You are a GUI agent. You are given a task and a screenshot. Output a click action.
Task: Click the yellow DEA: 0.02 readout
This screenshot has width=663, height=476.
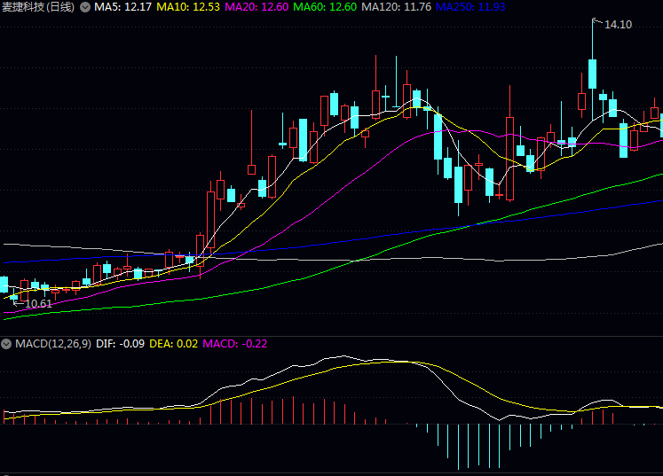tap(173, 343)
